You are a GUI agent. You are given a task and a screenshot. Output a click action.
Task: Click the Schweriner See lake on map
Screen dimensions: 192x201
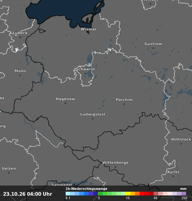[x=89, y=59]
